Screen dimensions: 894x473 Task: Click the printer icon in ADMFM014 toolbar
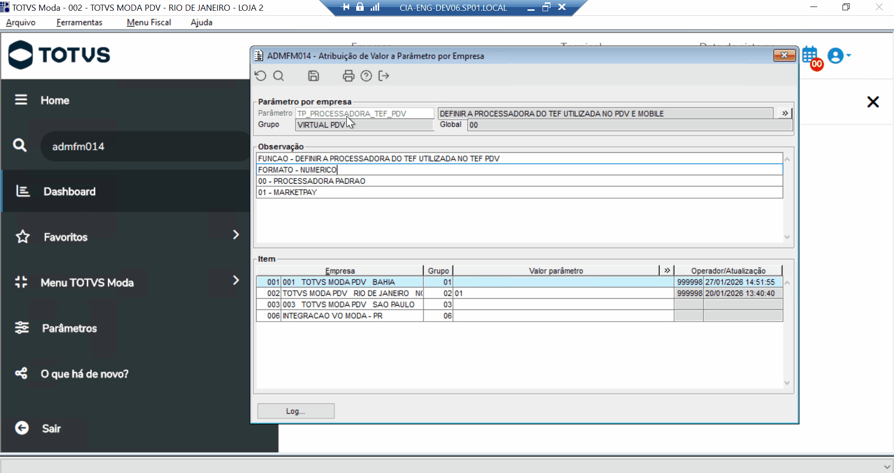pos(348,76)
